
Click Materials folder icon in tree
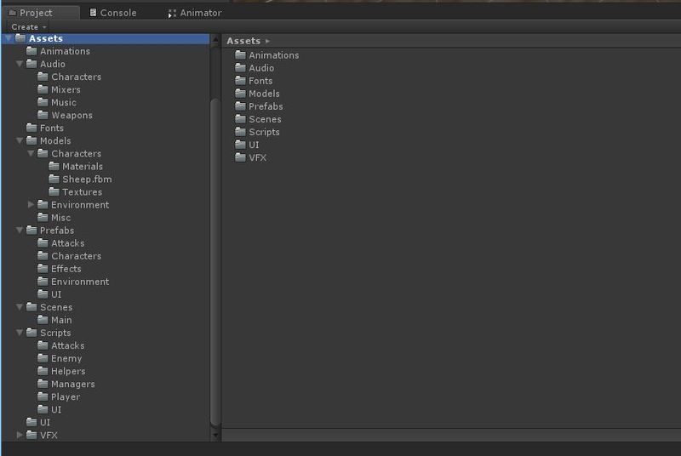point(54,166)
